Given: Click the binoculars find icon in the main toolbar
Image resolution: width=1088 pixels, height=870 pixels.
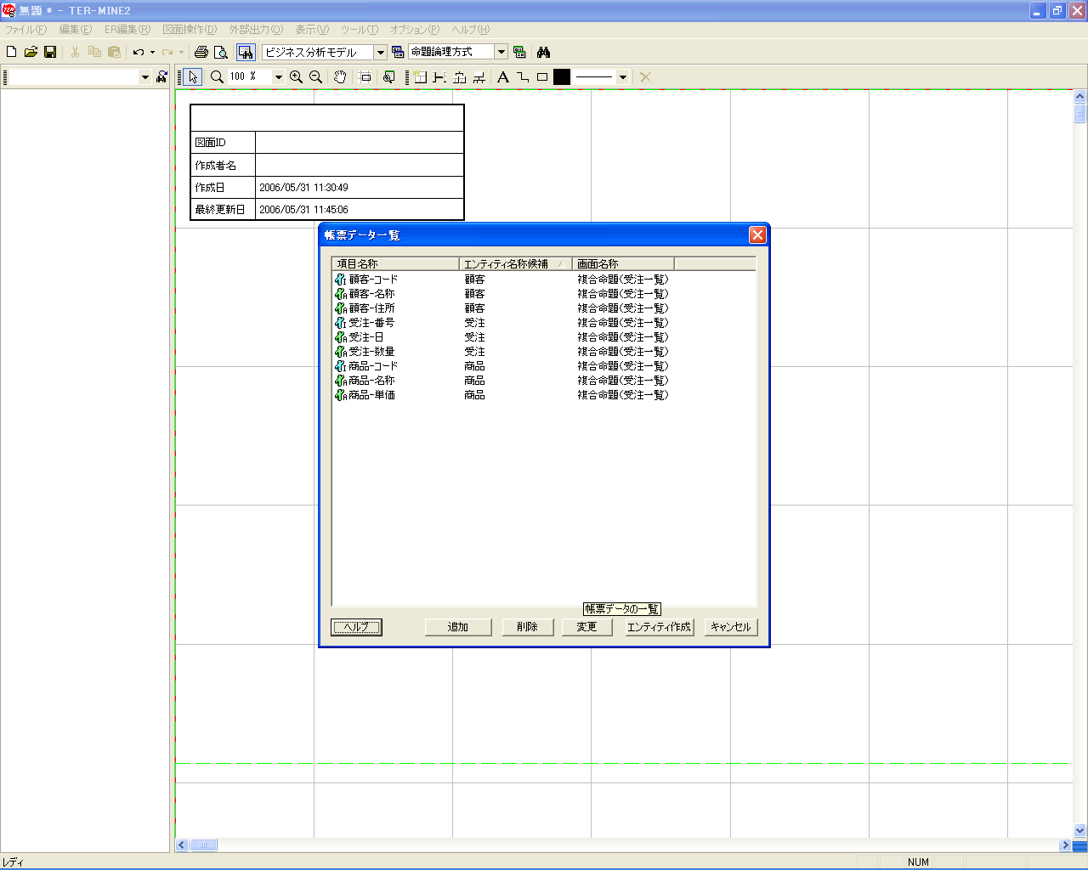Looking at the screenshot, I should point(544,52).
